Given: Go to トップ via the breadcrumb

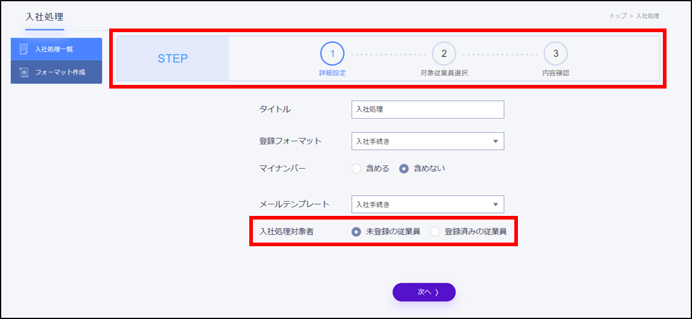Looking at the screenshot, I should pos(618,16).
